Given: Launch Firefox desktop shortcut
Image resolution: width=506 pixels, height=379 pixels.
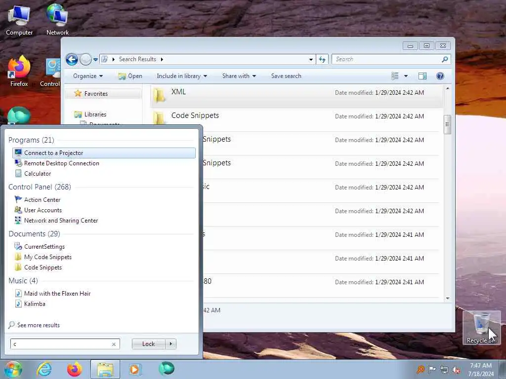Looking at the screenshot, I should pyautogui.click(x=19, y=72).
